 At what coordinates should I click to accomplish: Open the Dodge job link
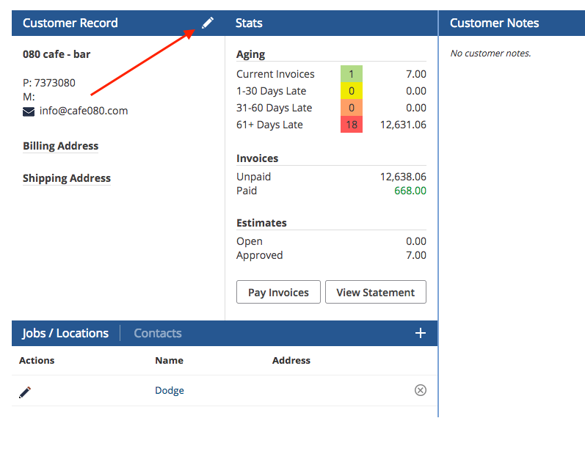169,390
